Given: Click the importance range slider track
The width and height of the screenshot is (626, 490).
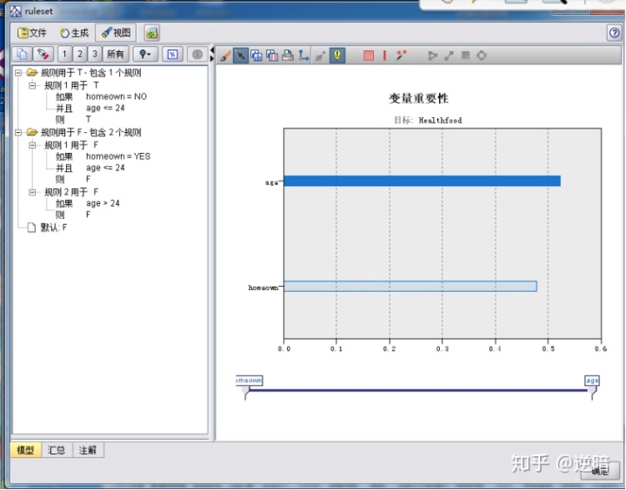Looking at the screenshot, I should pos(418,390).
